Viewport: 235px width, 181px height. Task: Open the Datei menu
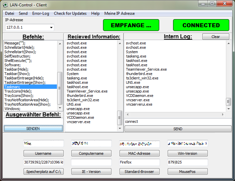(x=9, y=13)
